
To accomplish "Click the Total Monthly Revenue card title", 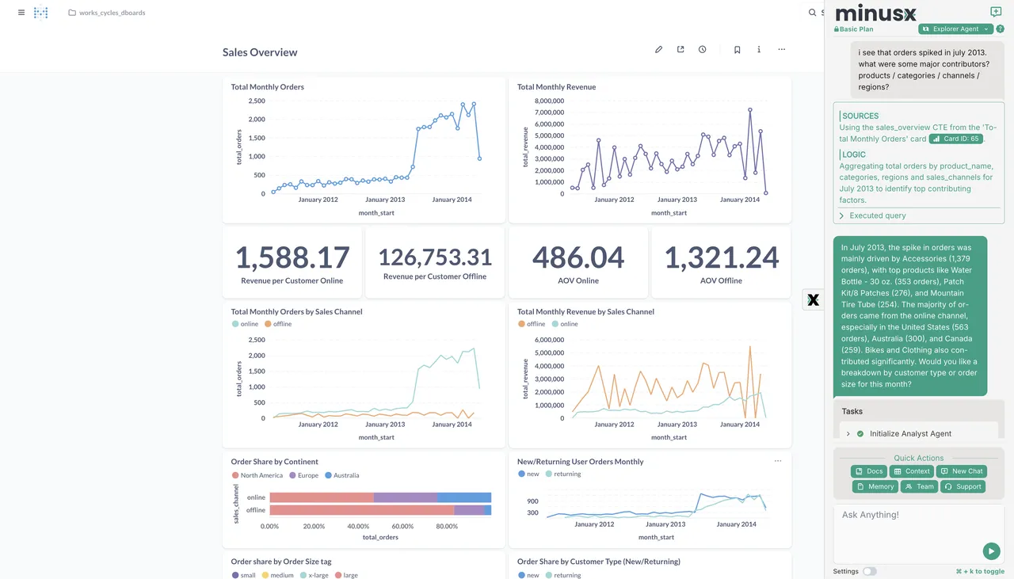I will 556,87.
